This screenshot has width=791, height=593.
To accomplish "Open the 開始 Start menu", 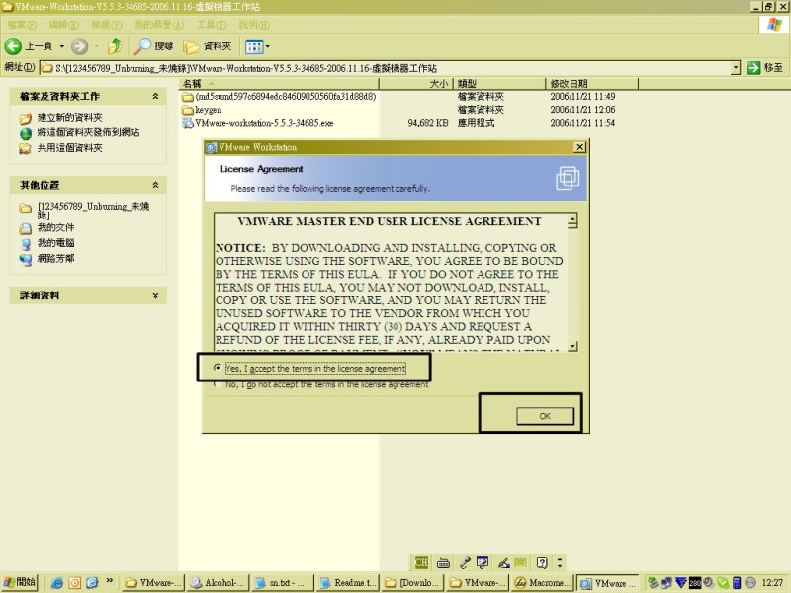I will pos(20,582).
